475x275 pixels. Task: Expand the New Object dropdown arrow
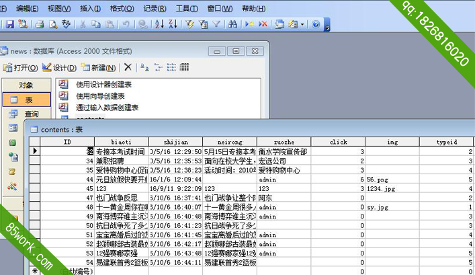coord(302,25)
